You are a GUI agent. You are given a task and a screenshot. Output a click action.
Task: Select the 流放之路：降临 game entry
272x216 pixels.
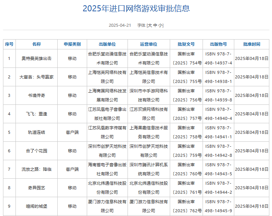coord(37,169)
